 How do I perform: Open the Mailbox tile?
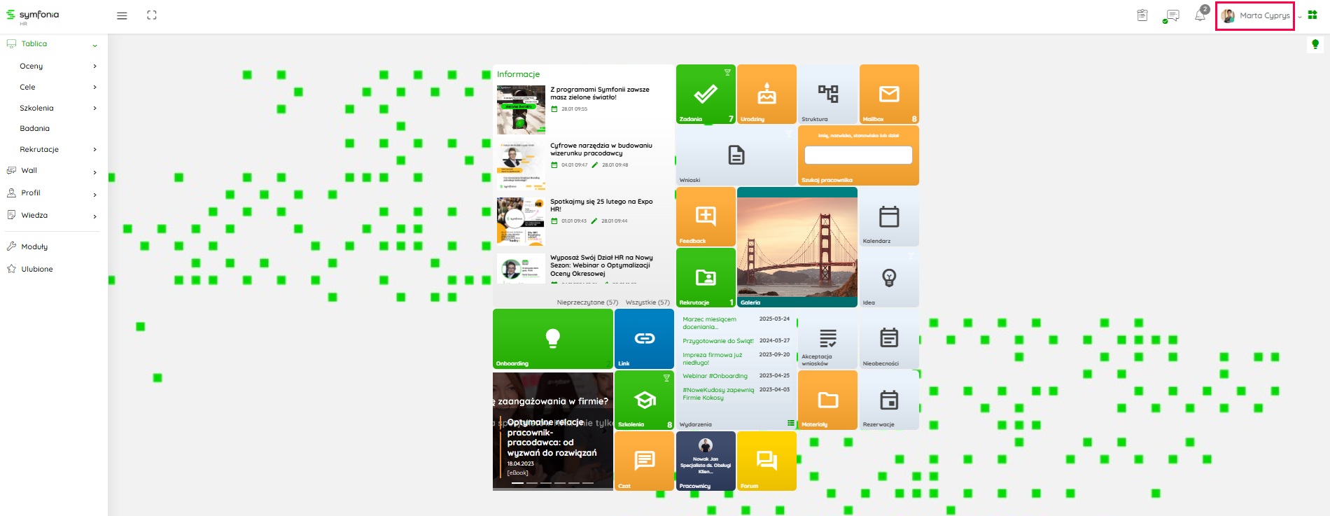pyautogui.click(x=889, y=95)
